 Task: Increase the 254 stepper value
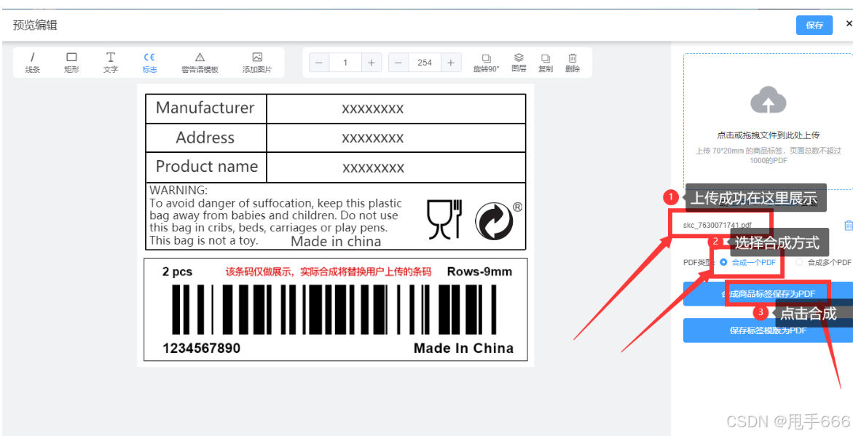coord(451,63)
